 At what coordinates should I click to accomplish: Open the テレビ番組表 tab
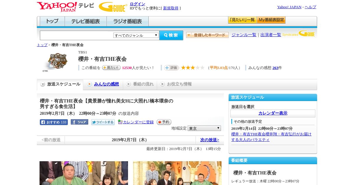point(86,21)
